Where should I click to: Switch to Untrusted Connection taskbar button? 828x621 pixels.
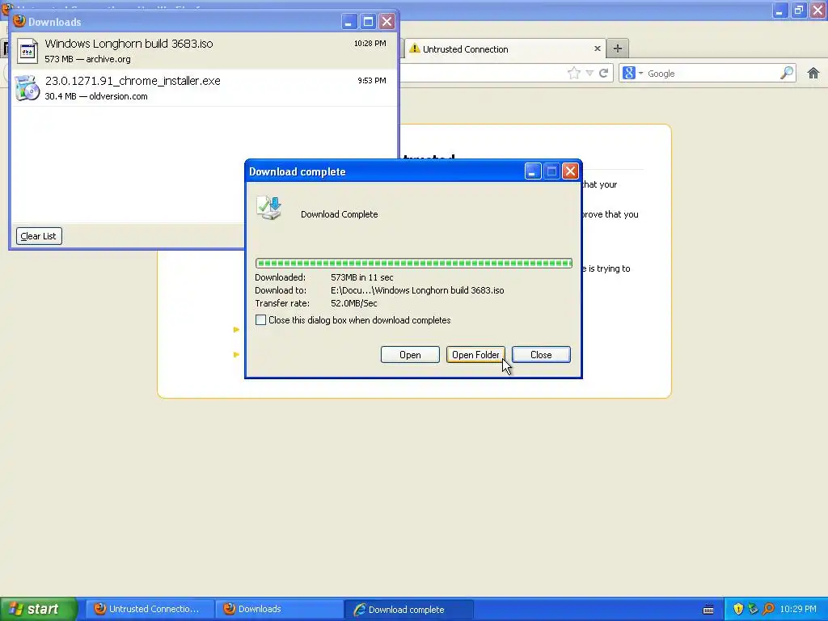pyautogui.click(x=150, y=609)
